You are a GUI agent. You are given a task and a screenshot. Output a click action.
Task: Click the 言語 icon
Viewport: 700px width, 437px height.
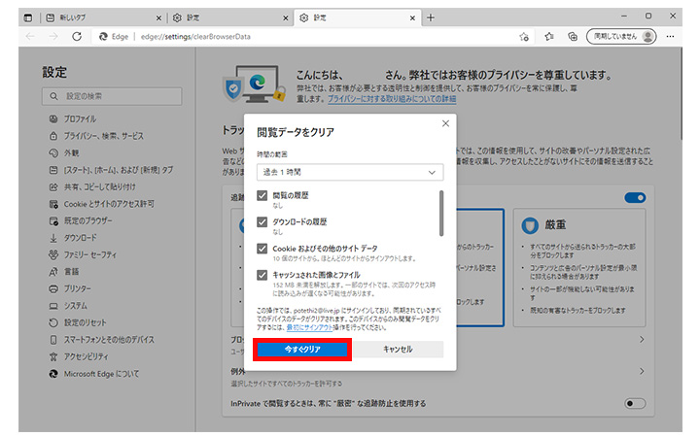click(x=53, y=272)
